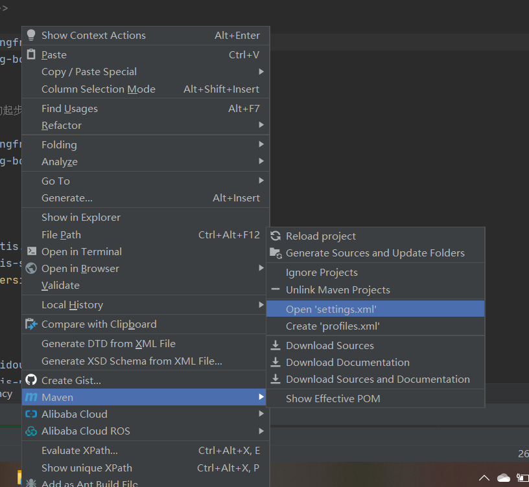Choose Generate XSD Schema from XML File
Image resolution: width=529 pixels, height=487 pixels.
point(145,361)
